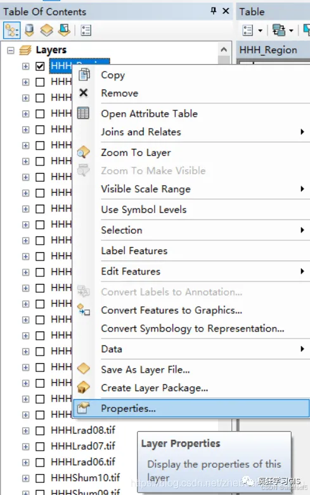Click the Zoom To Layer icon
The width and height of the screenshot is (310, 495).
83,152
